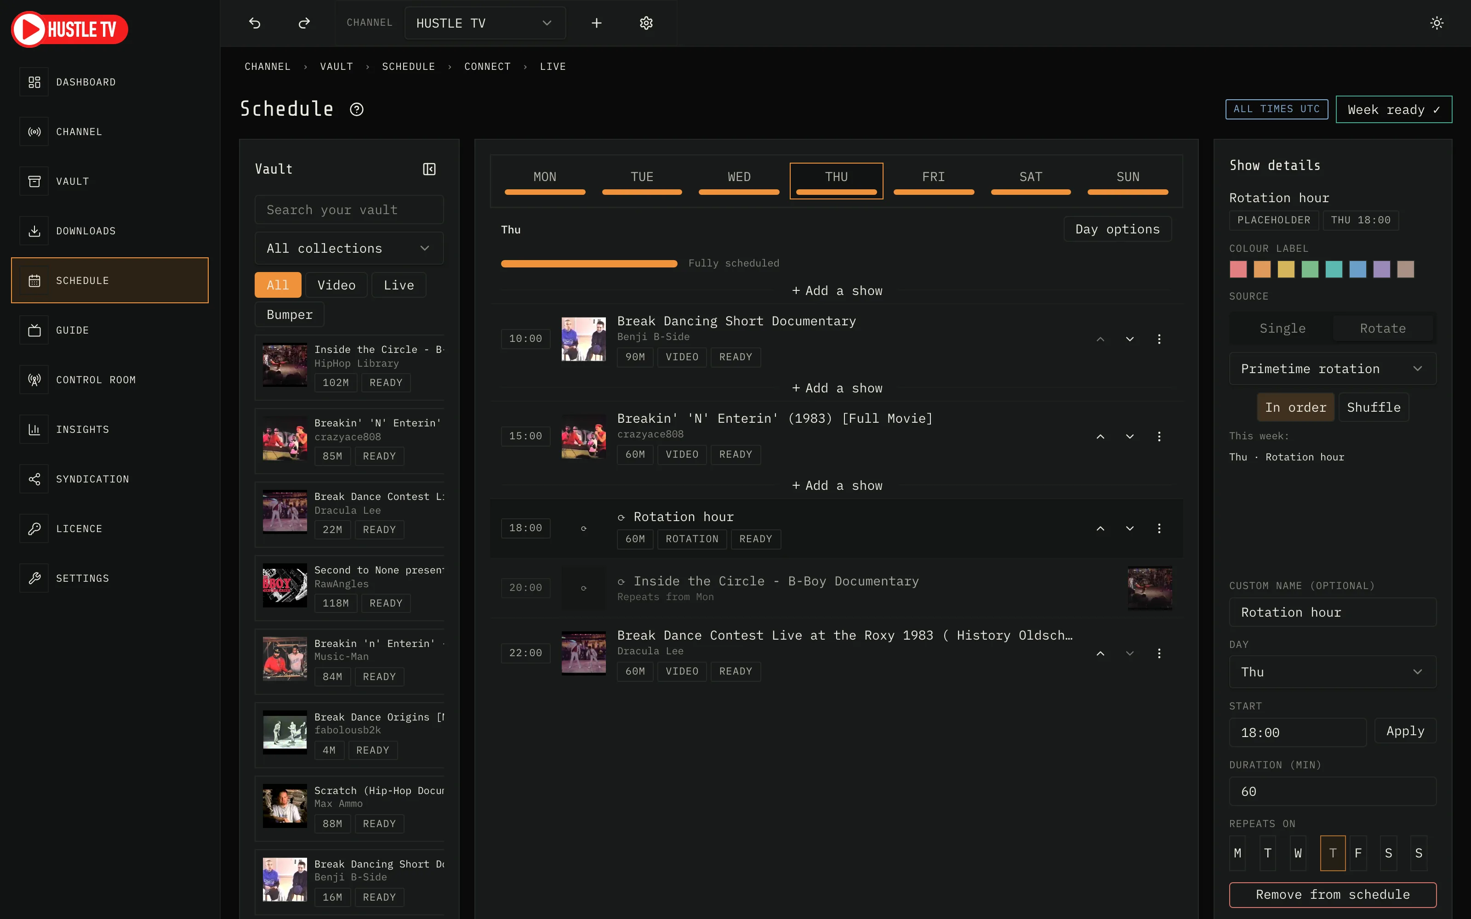The width and height of the screenshot is (1471, 919).
Task: Click Remove from schedule button
Action: point(1333,895)
